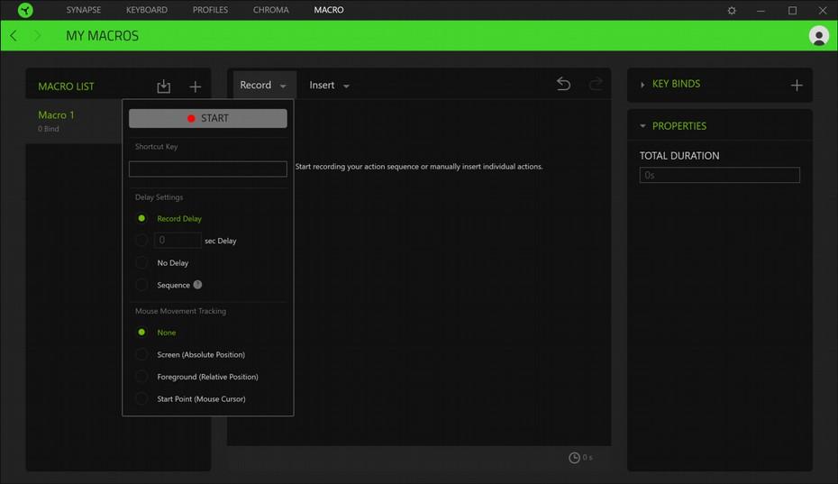Start recording with the START button

(208, 118)
